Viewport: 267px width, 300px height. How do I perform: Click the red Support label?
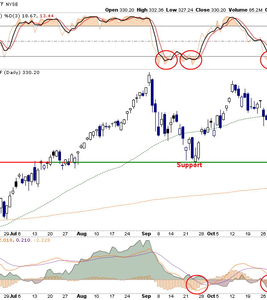(189, 165)
